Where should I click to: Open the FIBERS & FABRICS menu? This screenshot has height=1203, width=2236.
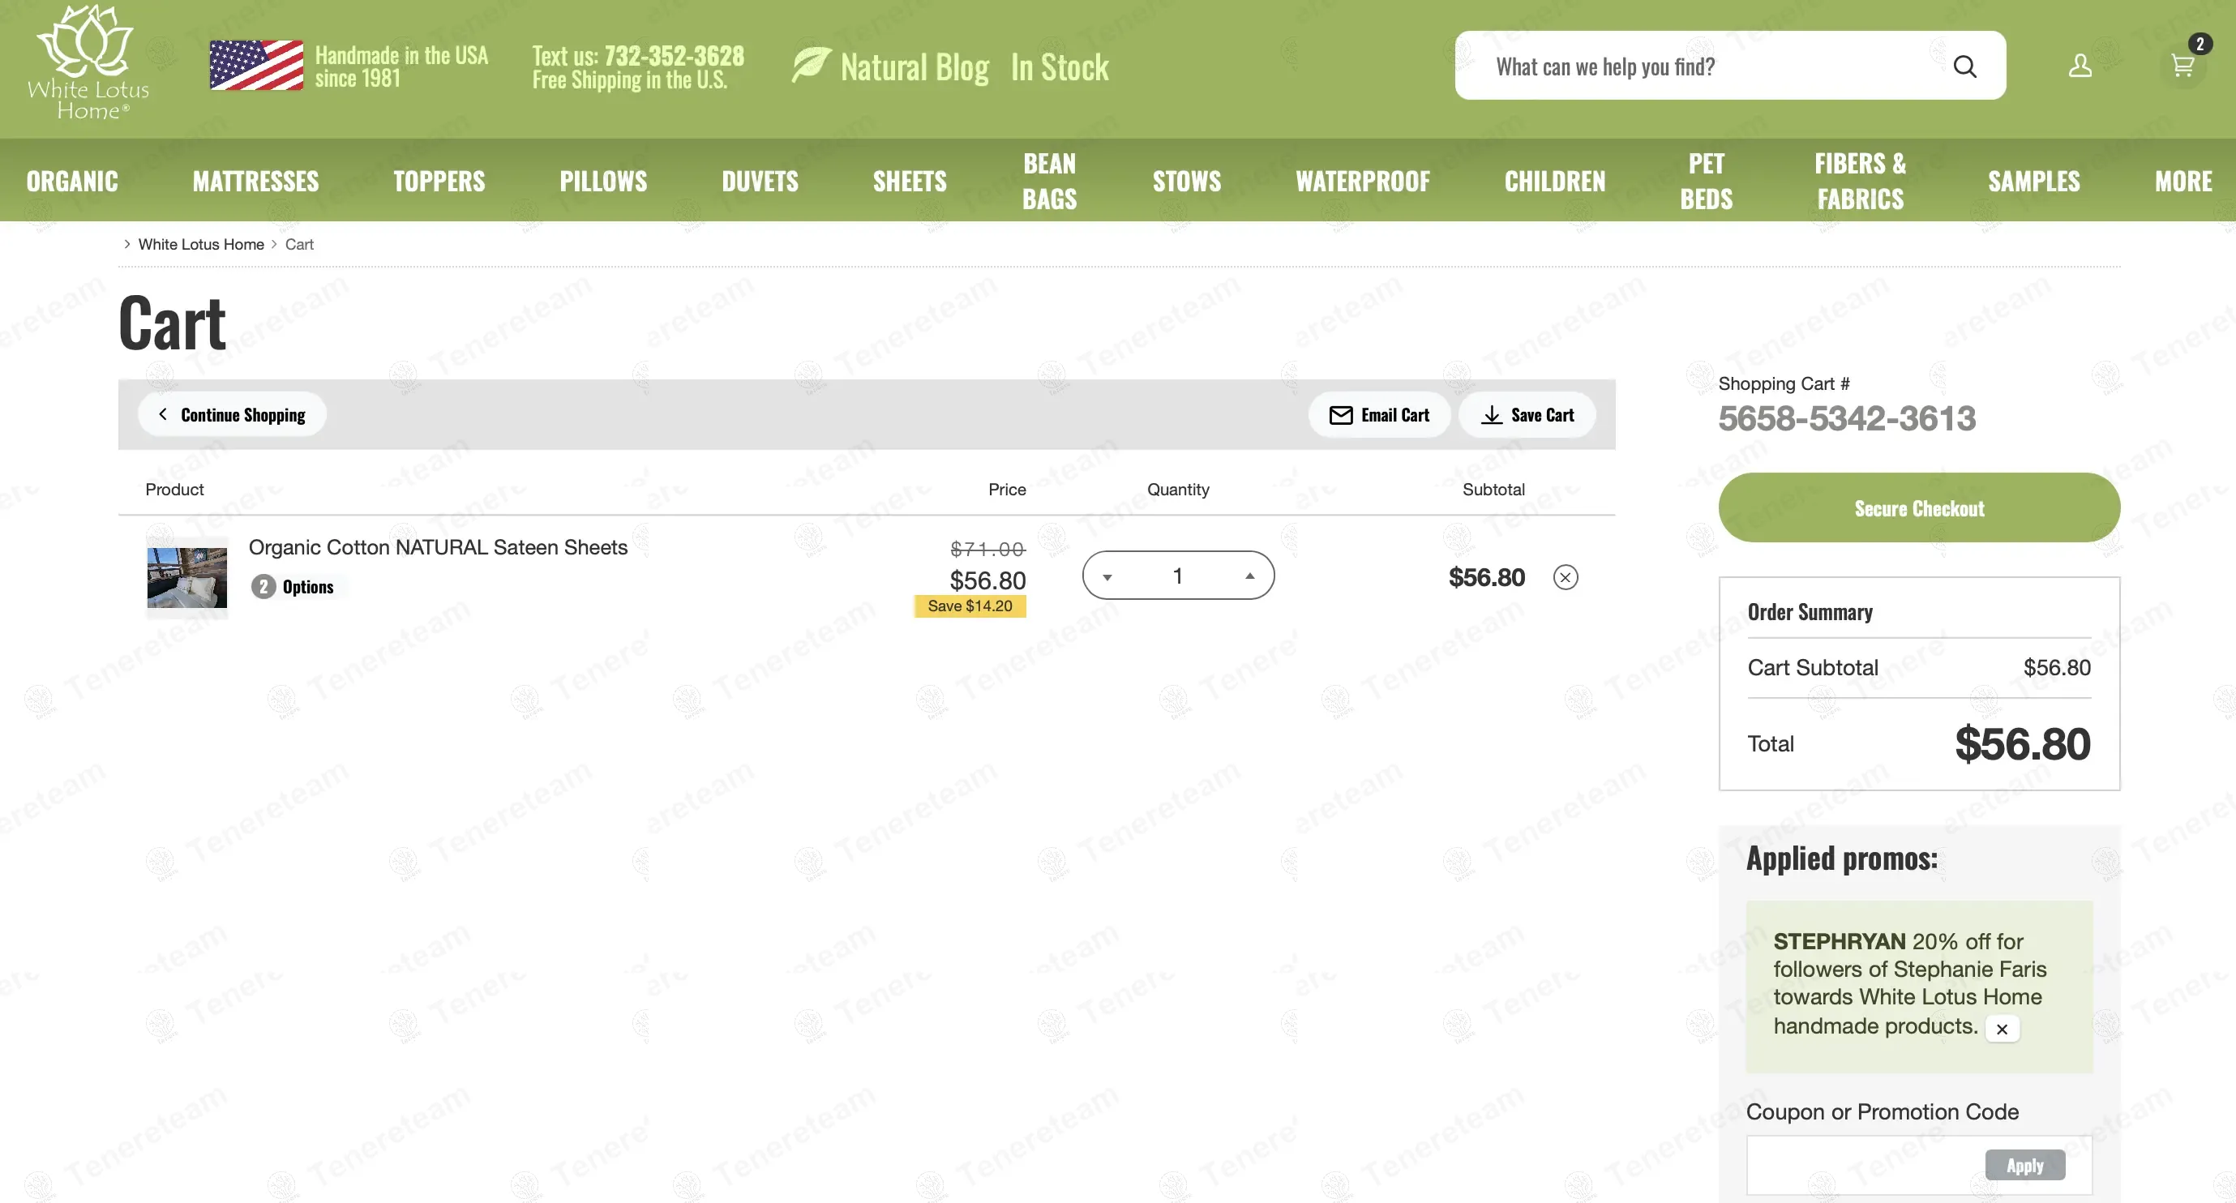pos(1860,181)
